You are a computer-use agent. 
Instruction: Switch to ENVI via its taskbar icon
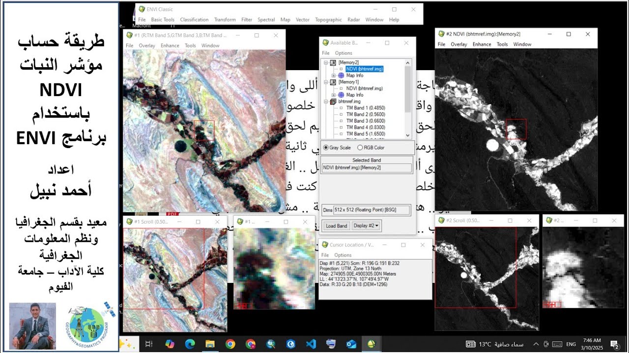(371, 344)
